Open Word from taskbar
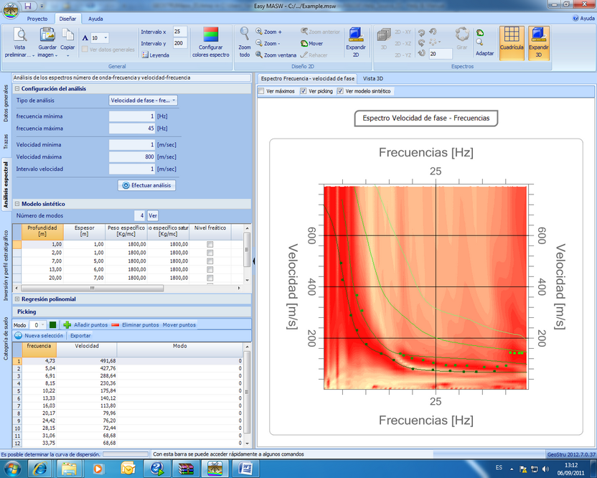 tap(245, 469)
